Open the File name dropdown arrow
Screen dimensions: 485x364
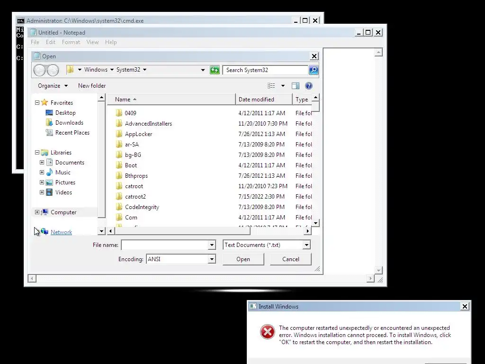click(212, 245)
